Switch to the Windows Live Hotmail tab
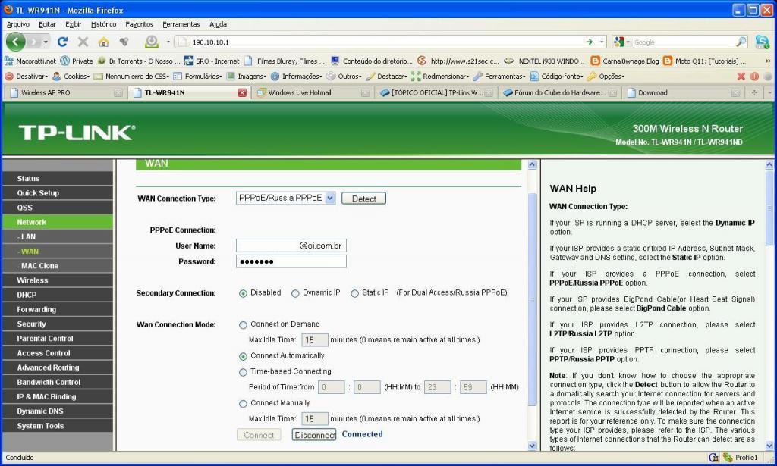 (x=312, y=92)
